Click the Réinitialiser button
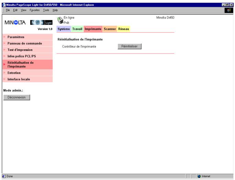235x180 pixels. (x=130, y=46)
